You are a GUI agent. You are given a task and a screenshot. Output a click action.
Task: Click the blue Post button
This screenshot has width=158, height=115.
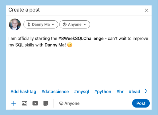tap(141, 103)
